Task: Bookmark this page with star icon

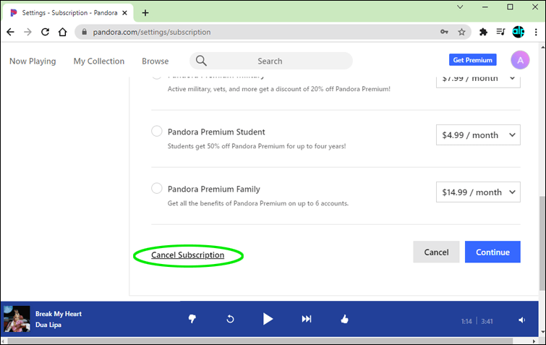Action: (461, 32)
